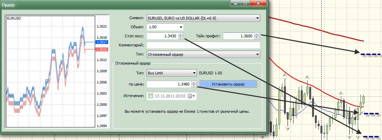The image size is (382, 140).
Task: Decrease Тейк профит with down arrow
Action: pyautogui.click(x=257, y=38)
